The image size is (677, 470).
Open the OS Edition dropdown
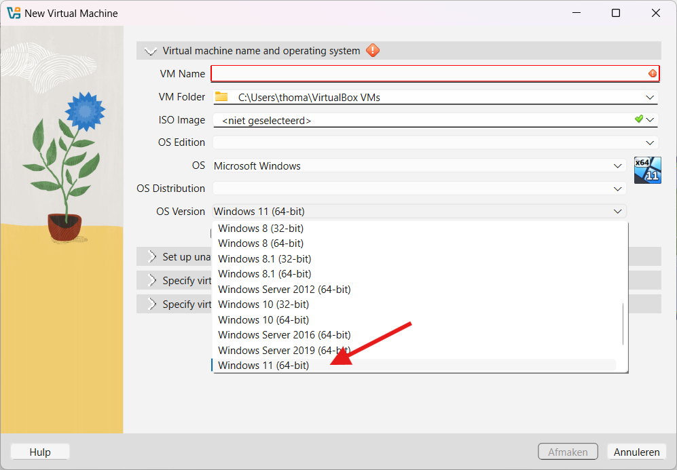tap(651, 142)
